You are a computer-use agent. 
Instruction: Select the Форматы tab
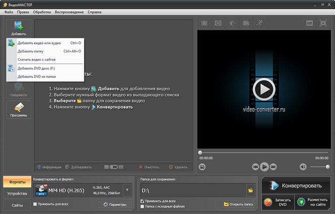pos(17,182)
